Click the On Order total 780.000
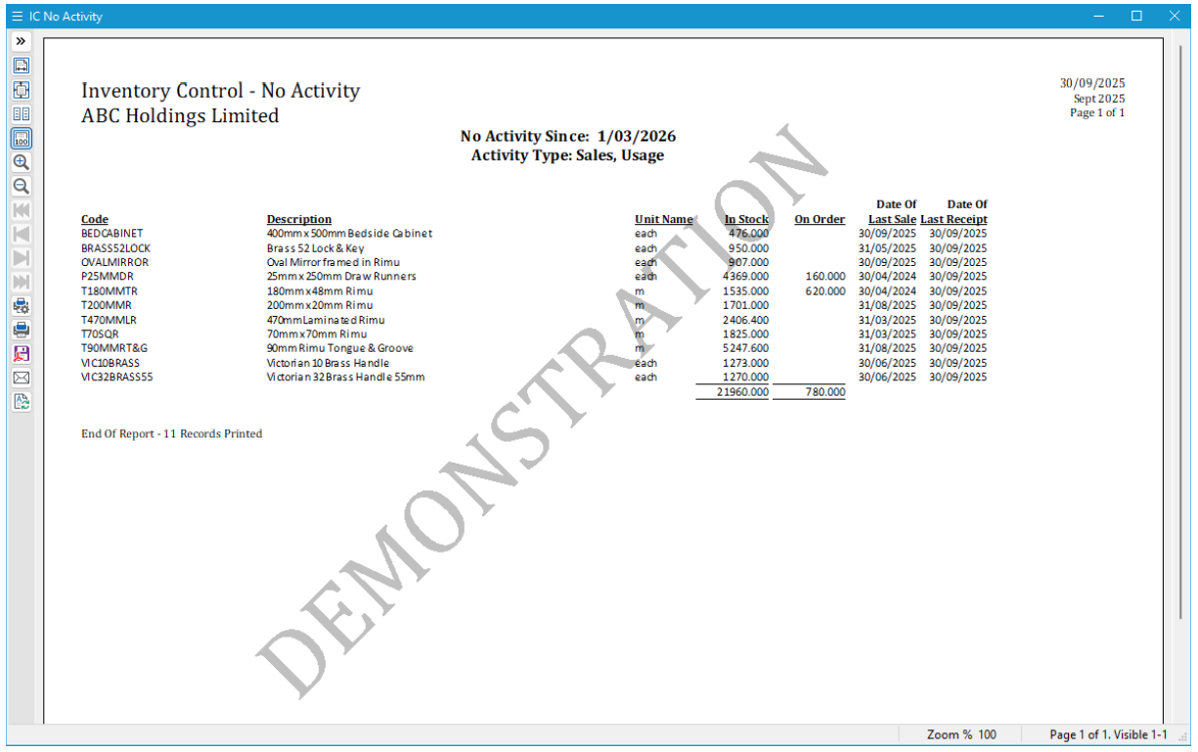Viewport: 1198px width, 752px height. (x=824, y=392)
